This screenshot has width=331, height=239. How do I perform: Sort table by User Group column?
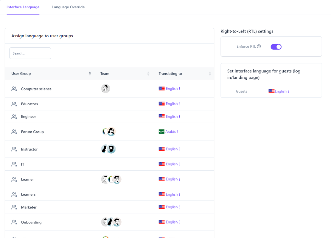tap(90, 73)
